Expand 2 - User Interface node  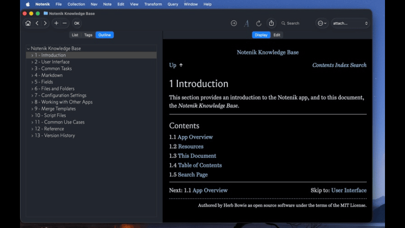point(32,62)
